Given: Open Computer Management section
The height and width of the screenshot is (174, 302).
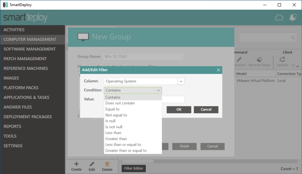Looking at the screenshot, I should (33, 40).
